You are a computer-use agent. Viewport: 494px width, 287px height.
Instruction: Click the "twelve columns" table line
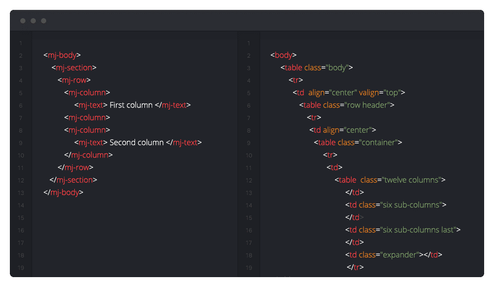coord(390,180)
